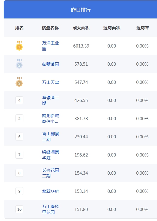157x221 pixels.
Task: Open the 翡翠华府 property link
Action: (x=50, y=191)
